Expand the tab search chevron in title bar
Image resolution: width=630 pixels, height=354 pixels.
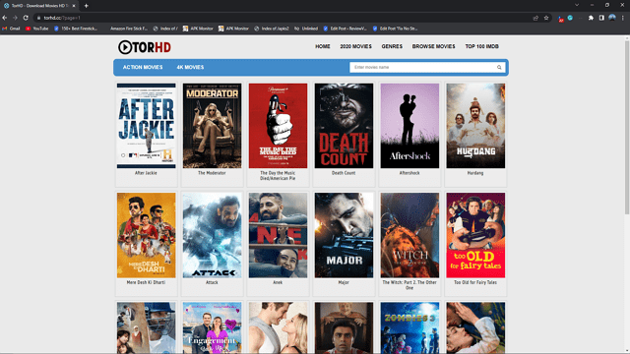point(577,5)
